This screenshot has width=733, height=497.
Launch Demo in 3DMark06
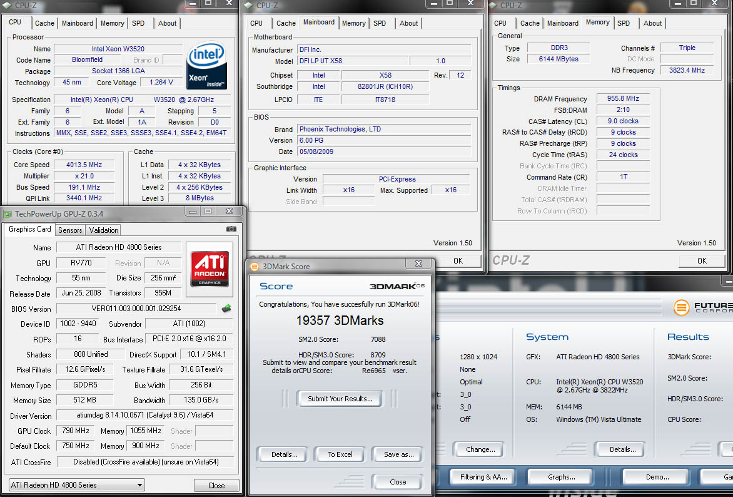coord(657,477)
